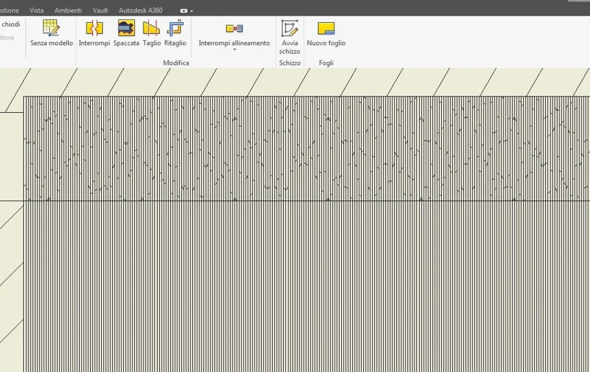Open the ribbon appearance dropdown after Autodesk A360
590x372 pixels.
click(x=187, y=10)
